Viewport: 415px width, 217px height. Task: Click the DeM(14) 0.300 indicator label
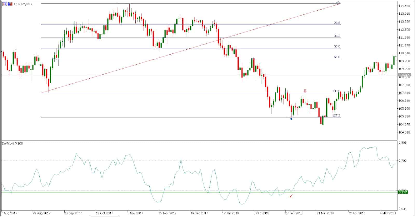click(x=12, y=143)
